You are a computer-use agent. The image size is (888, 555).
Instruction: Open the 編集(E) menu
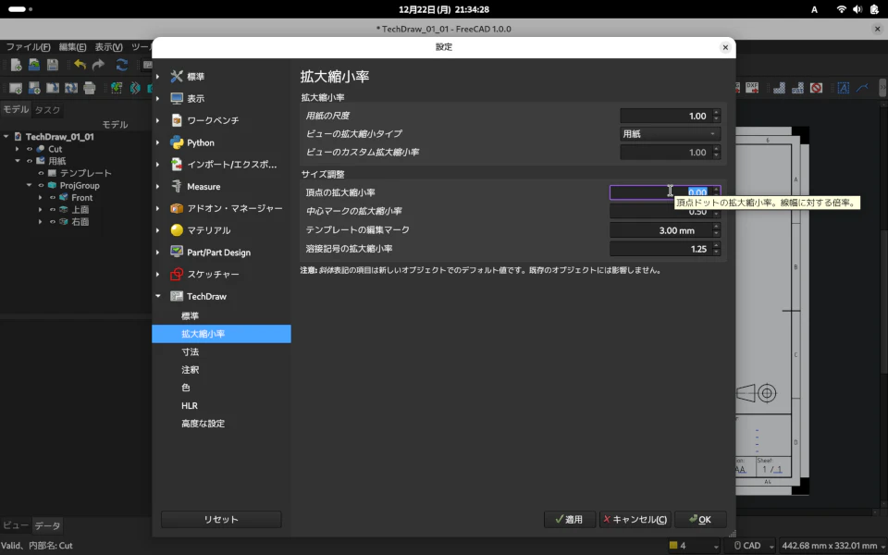(x=72, y=47)
